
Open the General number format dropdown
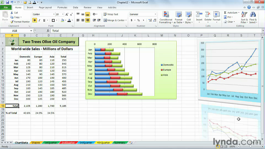point(155,14)
